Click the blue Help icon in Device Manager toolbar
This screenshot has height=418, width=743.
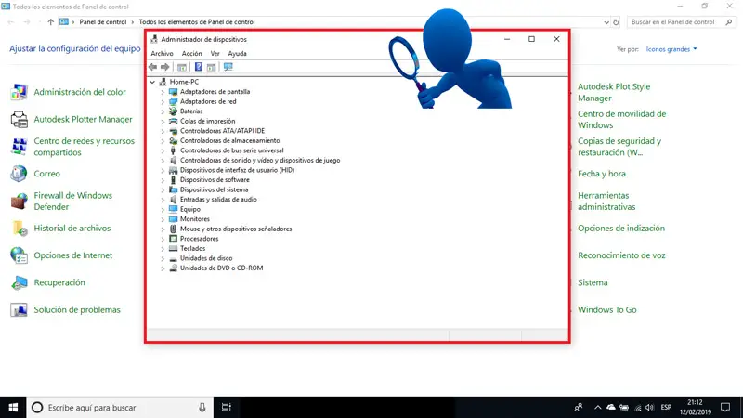point(199,67)
